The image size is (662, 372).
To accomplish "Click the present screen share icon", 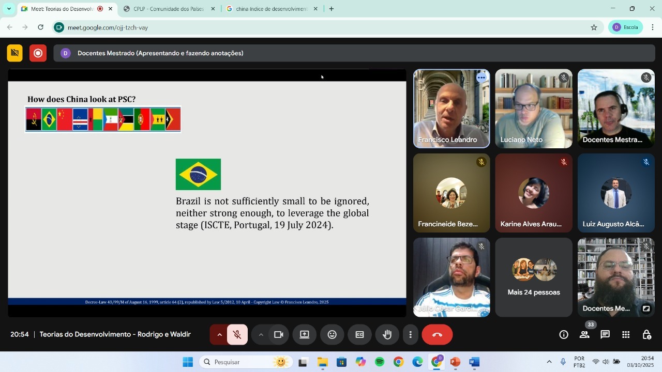I will (305, 335).
